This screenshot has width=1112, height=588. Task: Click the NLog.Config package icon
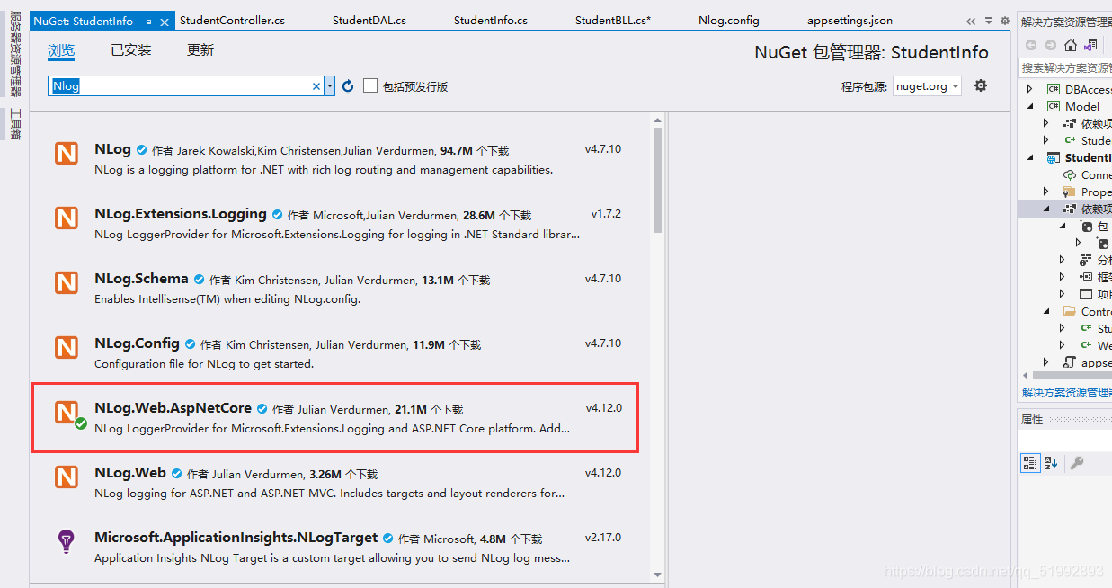pos(66,347)
